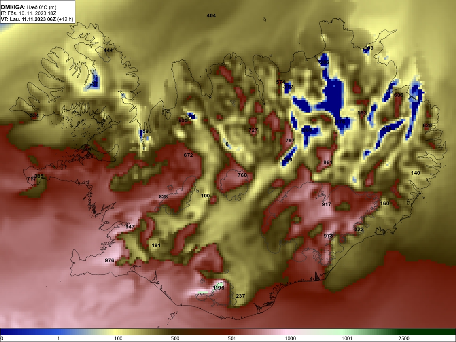Screen dimensions: 456x342
Task: Select the 760 label over the glacier
Action: pos(242,175)
